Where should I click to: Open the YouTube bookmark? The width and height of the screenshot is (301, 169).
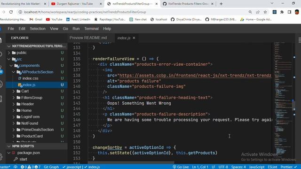[x=55, y=19]
